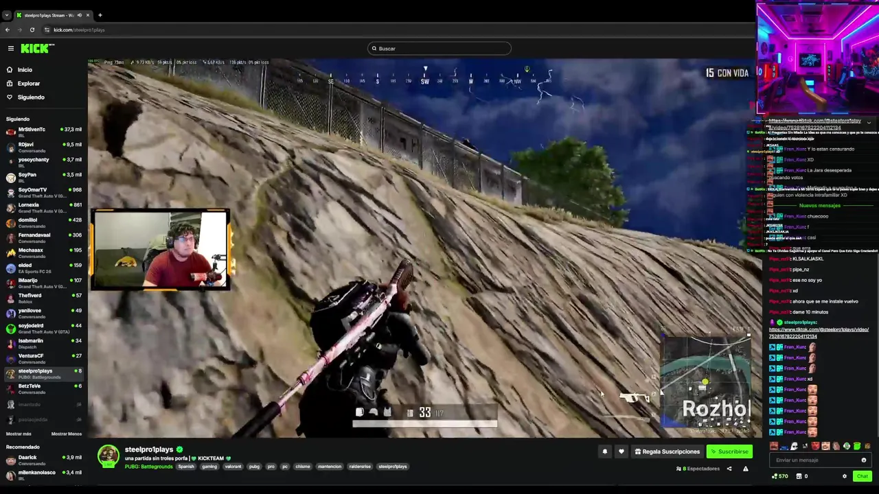Open the TikTok link in steelpro1plays chat message
Screen dimensions: 879x494
[819, 333]
